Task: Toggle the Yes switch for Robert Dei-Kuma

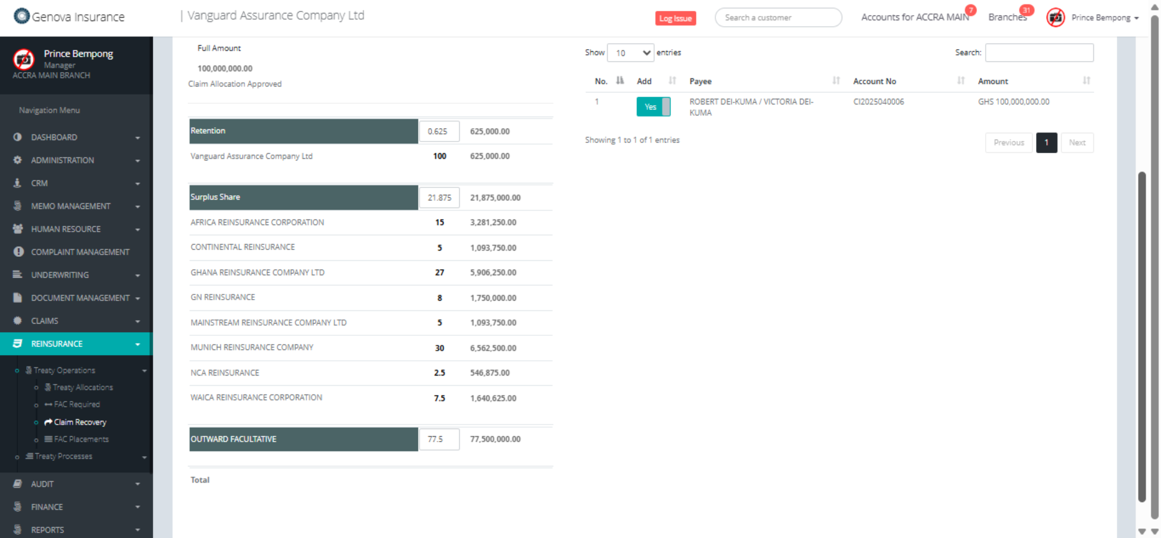Action: pyautogui.click(x=653, y=106)
